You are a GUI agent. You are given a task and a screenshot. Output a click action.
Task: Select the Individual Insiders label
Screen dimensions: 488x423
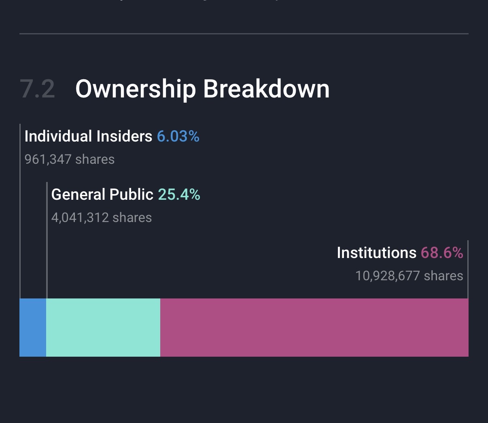click(88, 136)
